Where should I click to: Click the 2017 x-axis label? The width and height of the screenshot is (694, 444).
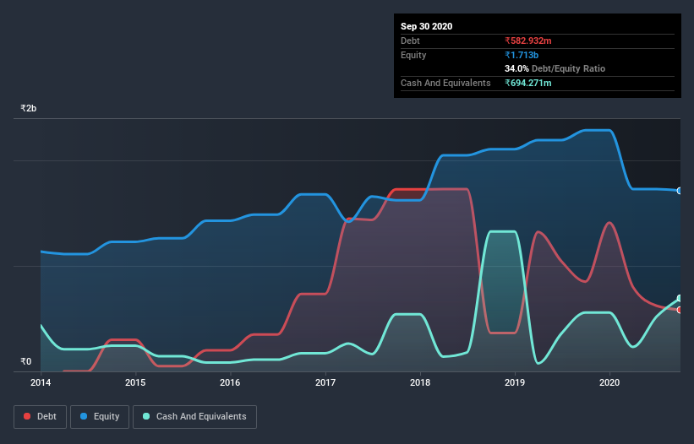click(x=325, y=382)
